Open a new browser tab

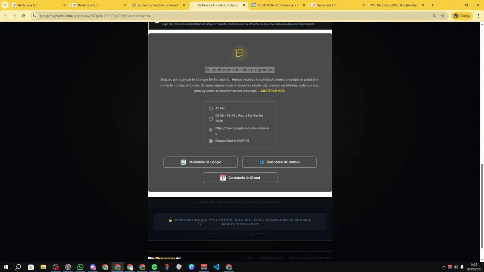[432, 5]
